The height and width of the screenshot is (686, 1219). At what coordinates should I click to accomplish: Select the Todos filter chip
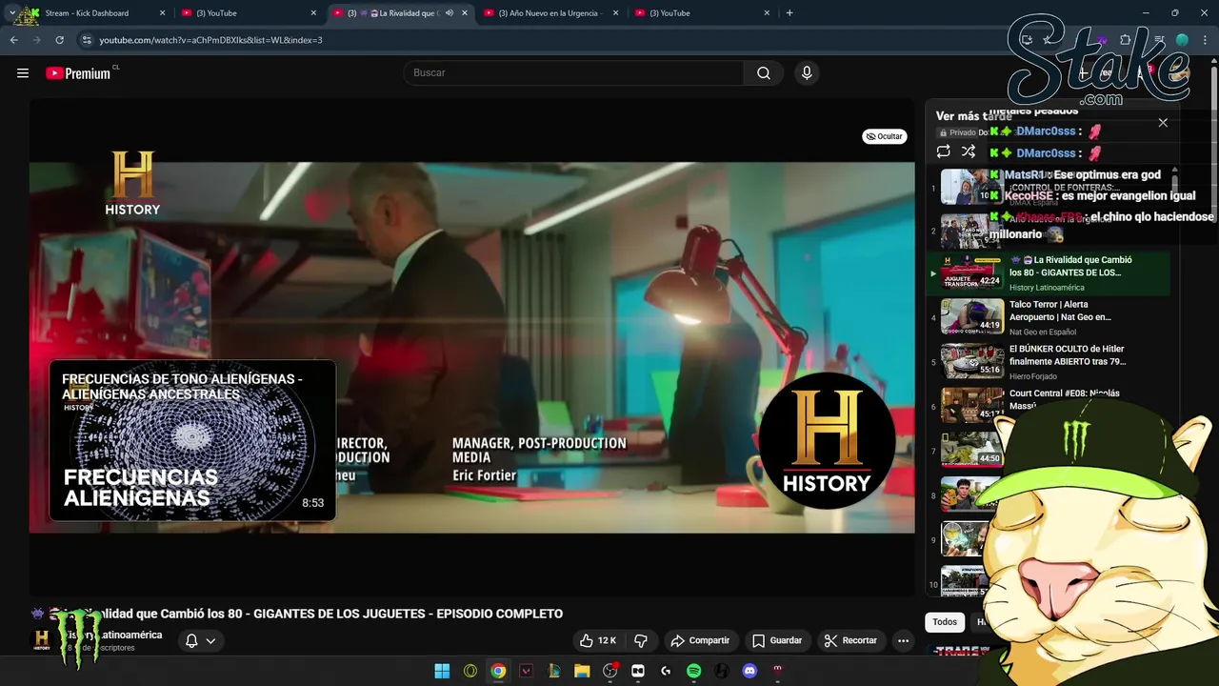[945, 622]
